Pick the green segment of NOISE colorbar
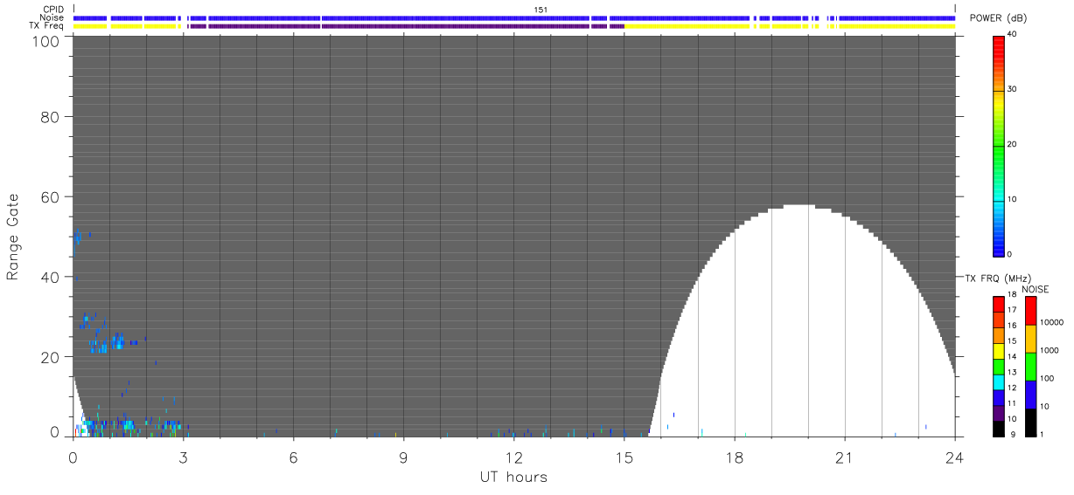1074x495 pixels. pyautogui.click(x=1030, y=366)
